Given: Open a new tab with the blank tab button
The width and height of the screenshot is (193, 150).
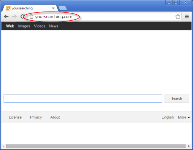Looking at the screenshot, I should click(63, 8).
